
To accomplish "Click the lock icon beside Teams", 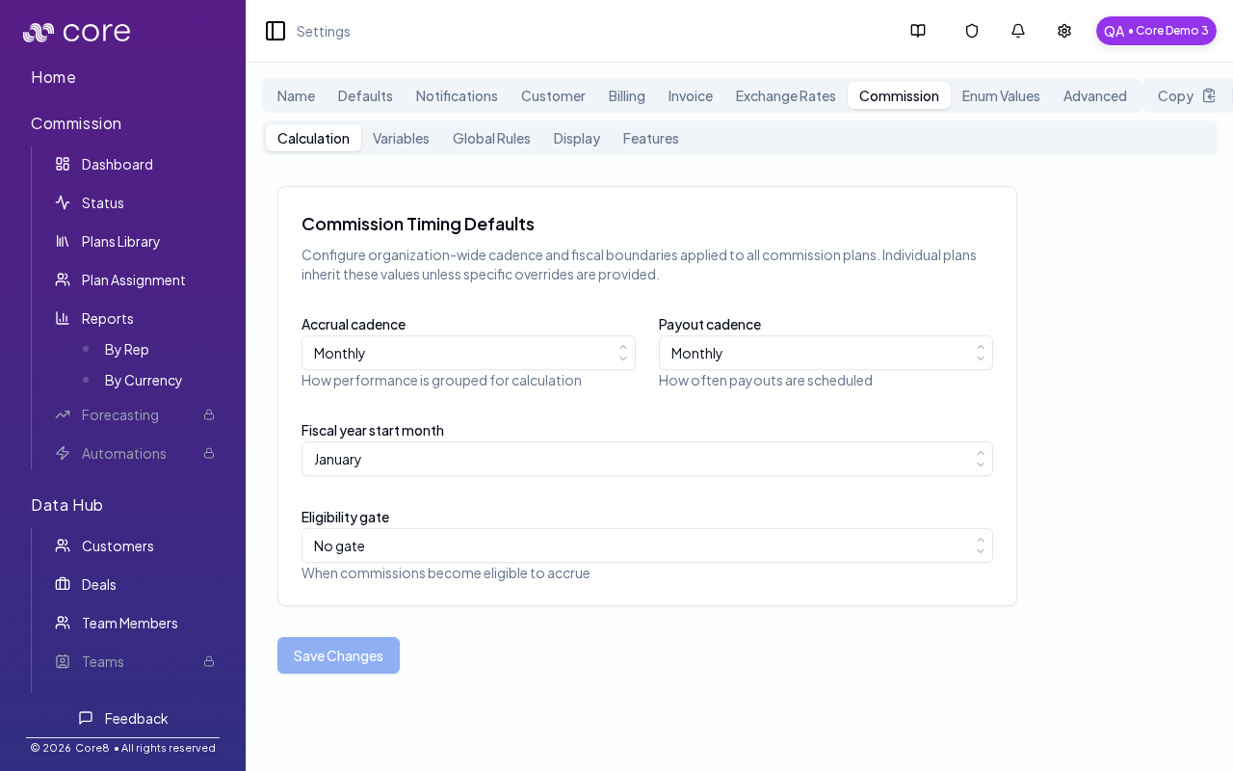I will [208, 661].
